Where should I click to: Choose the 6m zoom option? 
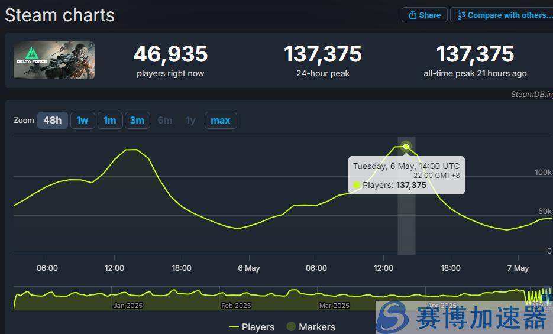click(x=165, y=120)
